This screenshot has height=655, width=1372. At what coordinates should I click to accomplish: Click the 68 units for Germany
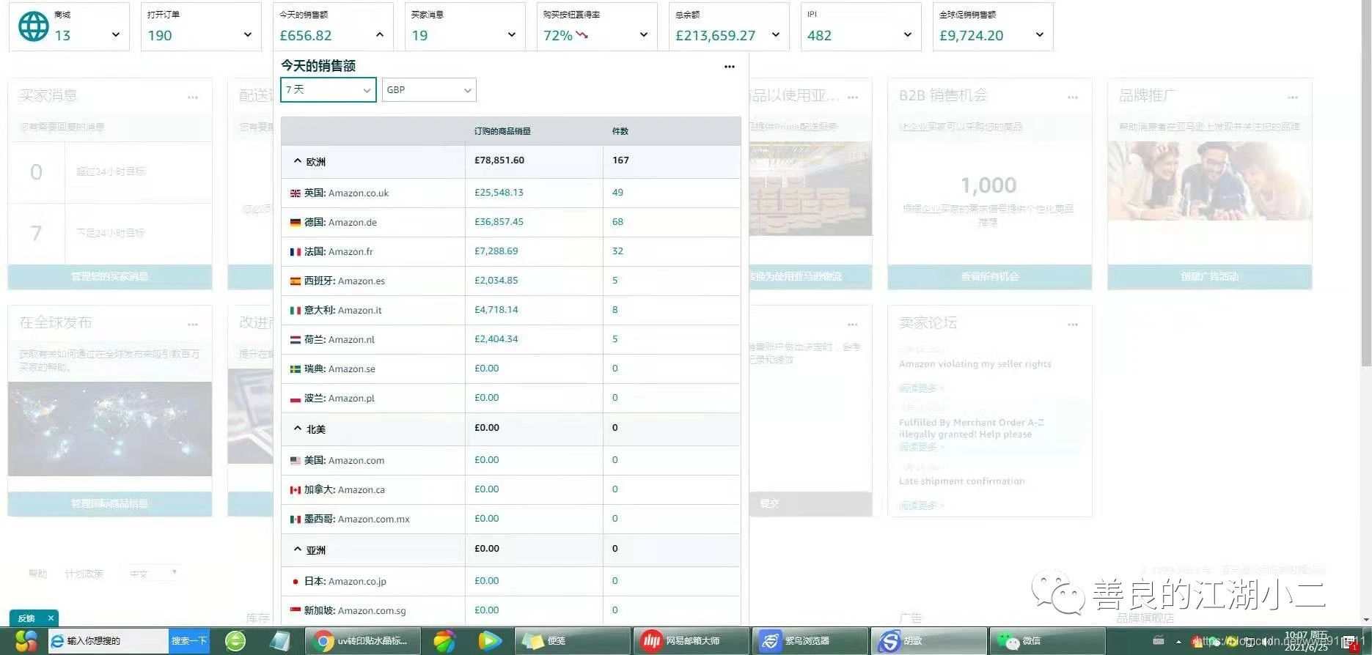pyautogui.click(x=617, y=222)
